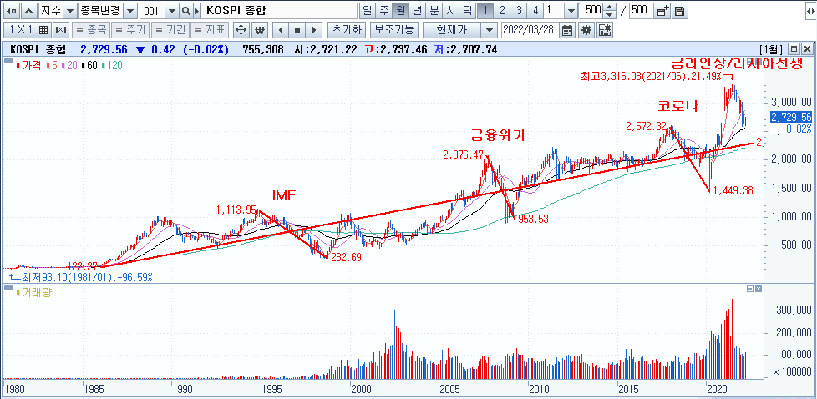Toggle the = 지표 sync button
Image resolution: width=817 pixels, height=399 pixels.
coord(209,30)
